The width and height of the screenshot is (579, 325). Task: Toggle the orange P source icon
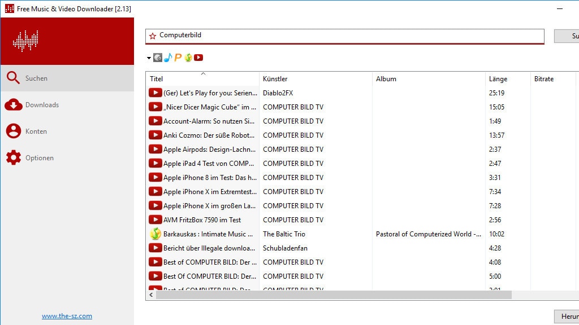click(178, 58)
